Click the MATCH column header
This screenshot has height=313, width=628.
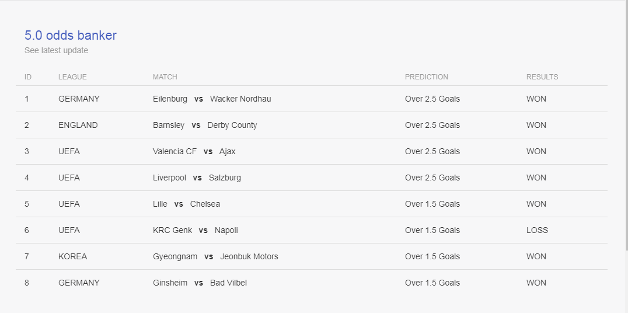pos(165,77)
